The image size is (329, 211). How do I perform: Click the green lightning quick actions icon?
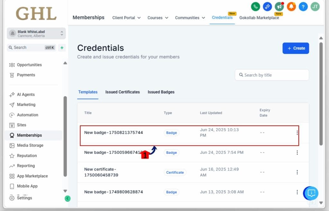click(62, 48)
